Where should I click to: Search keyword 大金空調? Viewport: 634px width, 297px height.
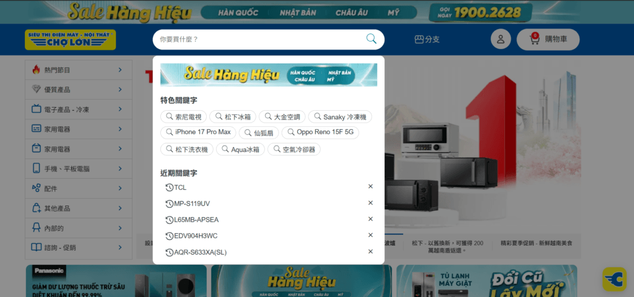click(282, 117)
